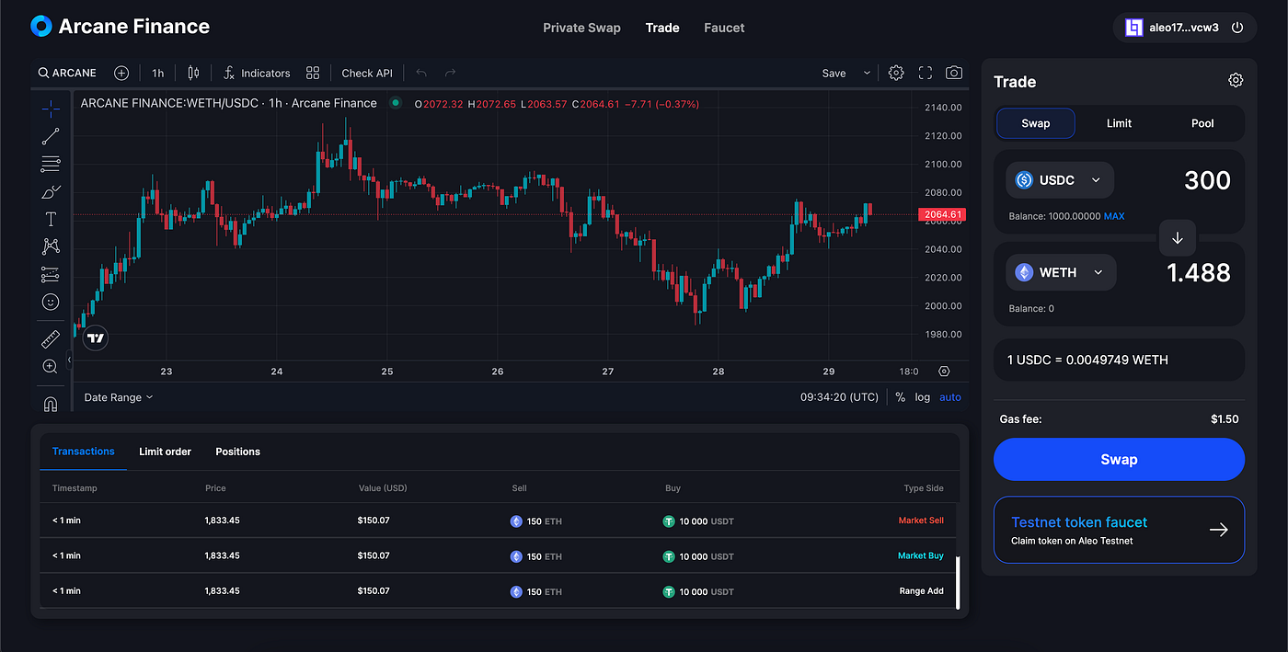Click the Market Buy transaction row
1288x652 pixels.
coord(498,555)
